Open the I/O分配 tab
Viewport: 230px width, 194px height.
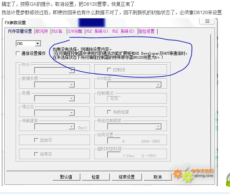click(x=75, y=31)
